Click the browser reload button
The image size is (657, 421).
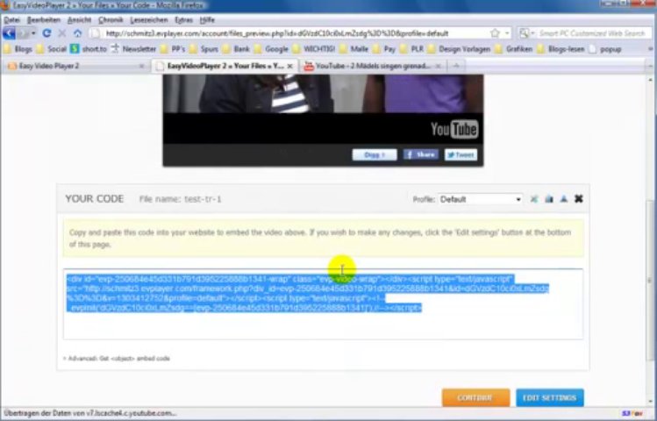coord(46,33)
